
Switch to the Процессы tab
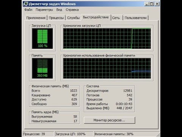click(x=56, y=18)
